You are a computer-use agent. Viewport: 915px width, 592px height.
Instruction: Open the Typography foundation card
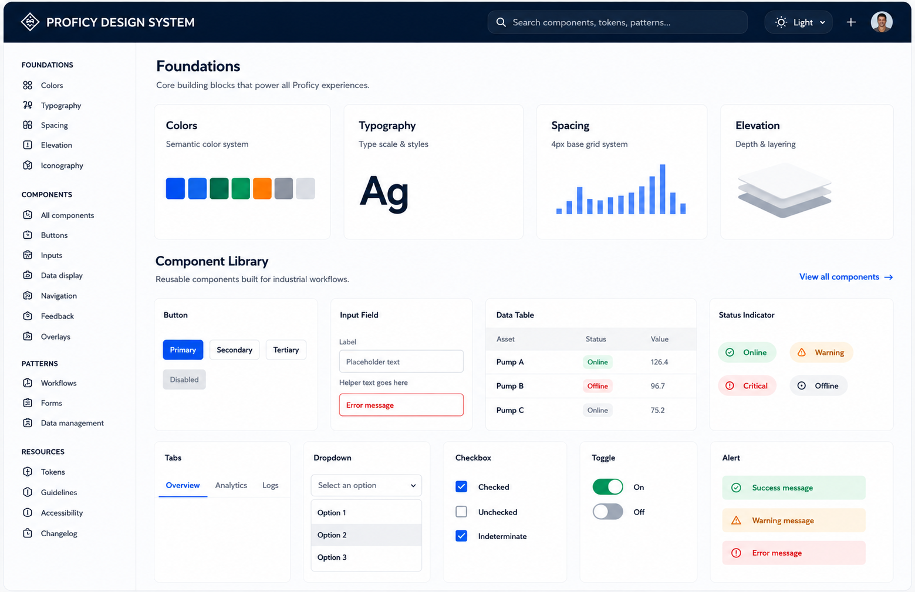[x=433, y=172]
